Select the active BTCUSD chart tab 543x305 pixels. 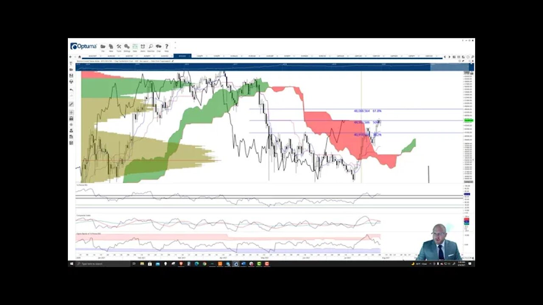click(182, 56)
